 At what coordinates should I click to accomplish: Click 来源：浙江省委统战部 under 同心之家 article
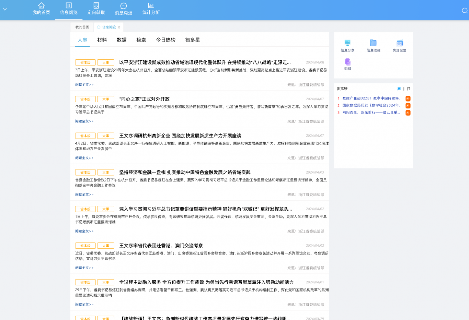click(x=306, y=121)
